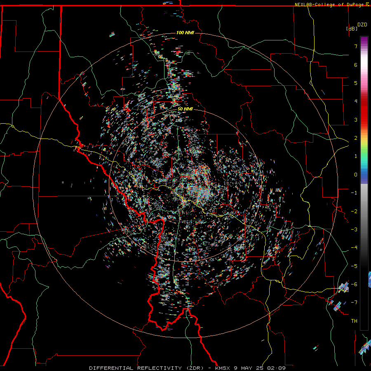Click the 6 tick label on color scale
The image size is (371, 371).
(356, 65)
